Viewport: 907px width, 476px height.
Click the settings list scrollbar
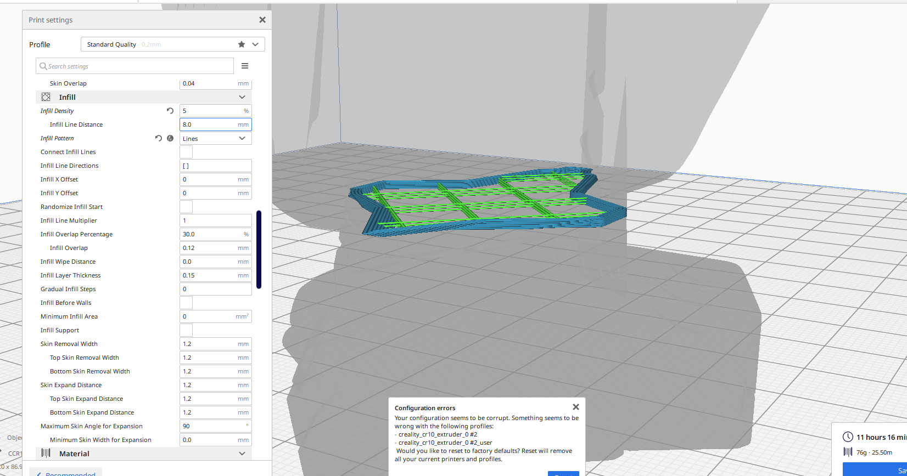point(259,250)
